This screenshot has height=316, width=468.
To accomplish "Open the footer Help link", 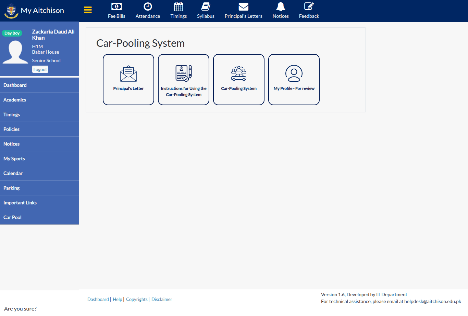I will click(118, 299).
